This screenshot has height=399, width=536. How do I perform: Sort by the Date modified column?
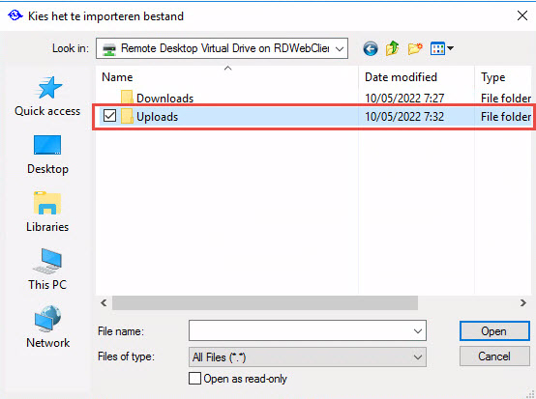[x=401, y=77]
